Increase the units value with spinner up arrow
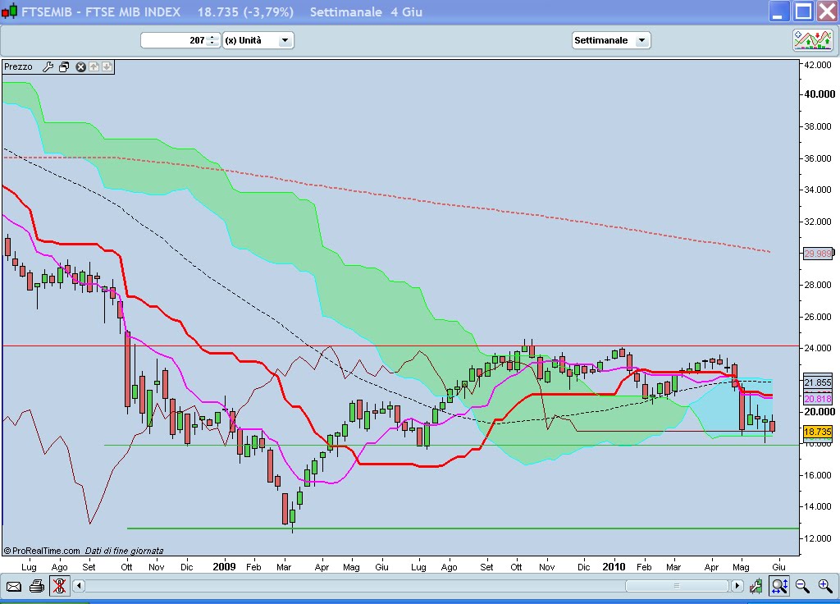840x604 pixels. coord(212,37)
